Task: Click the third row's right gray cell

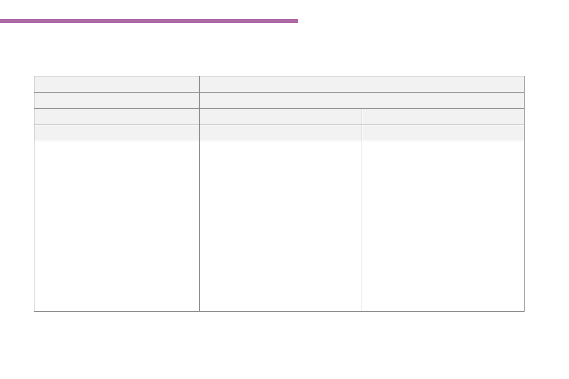Action: [x=443, y=116]
